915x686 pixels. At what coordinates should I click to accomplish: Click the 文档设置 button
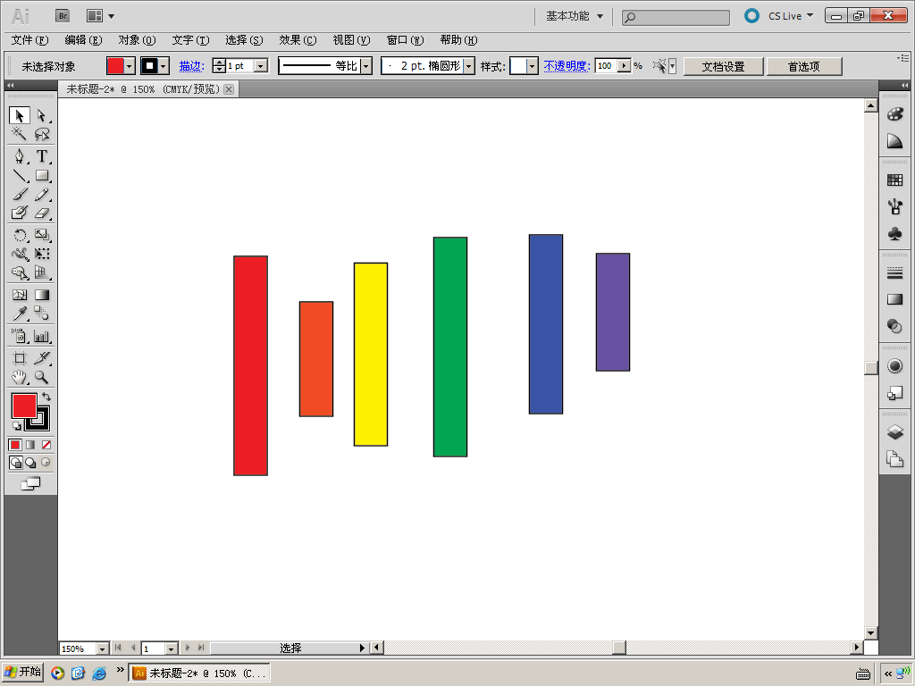coord(724,66)
